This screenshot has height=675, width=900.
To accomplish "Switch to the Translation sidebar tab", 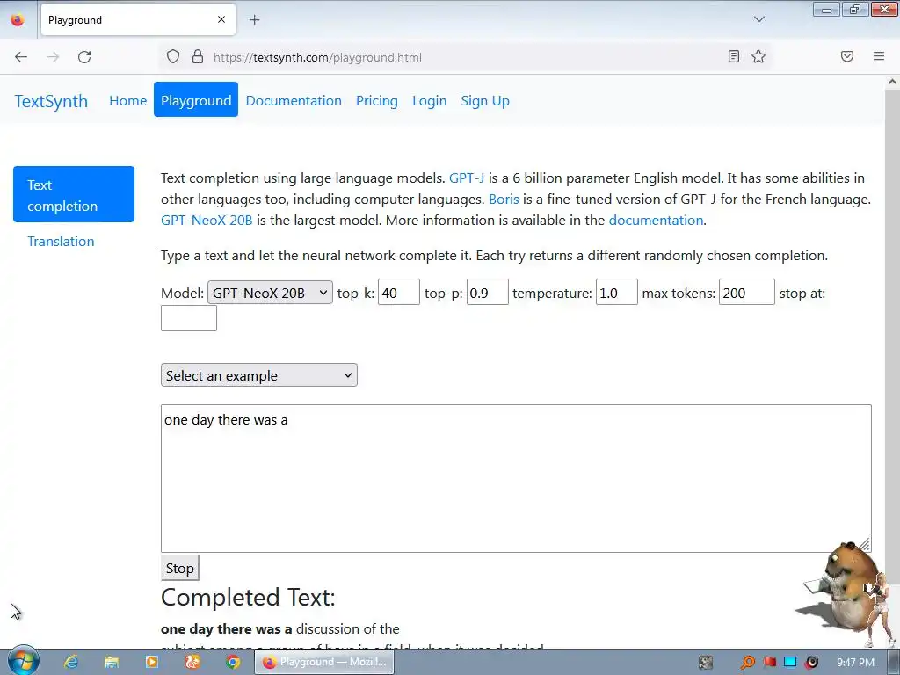I will (x=61, y=241).
